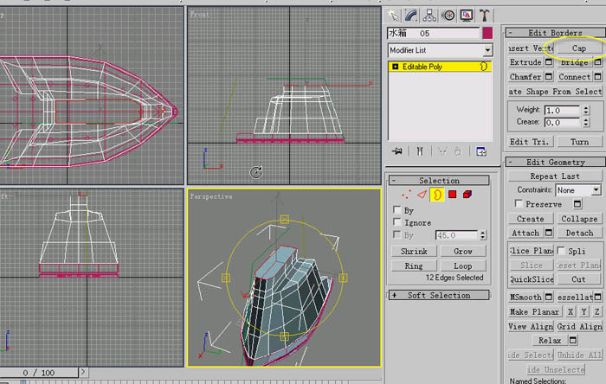Enable the Preserve UVs checkbox

(x=519, y=203)
